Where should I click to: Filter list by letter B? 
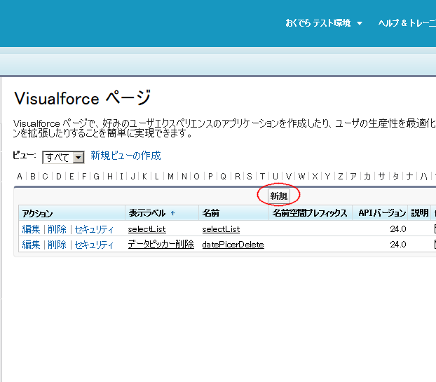33,177
